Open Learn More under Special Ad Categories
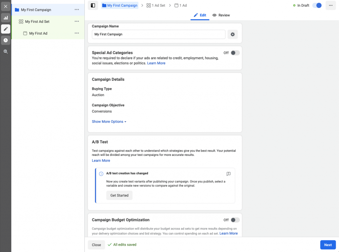This screenshot has height=252, width=339. click(156, 63)
